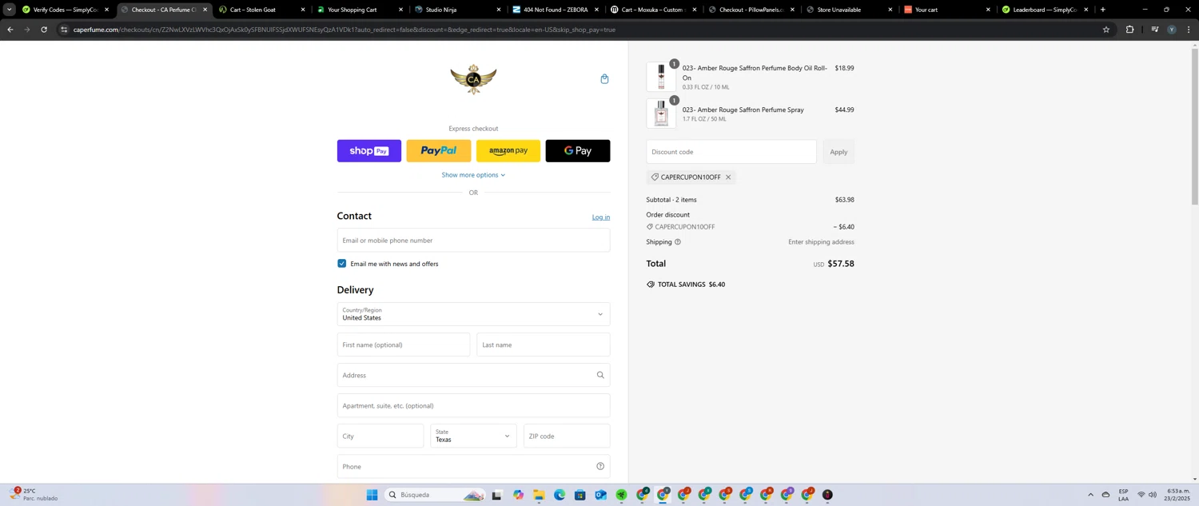Click Amber Rouge Perfume Spray thumbnail
This screenshot has width=1199, height=506.
tap(661, 114)
